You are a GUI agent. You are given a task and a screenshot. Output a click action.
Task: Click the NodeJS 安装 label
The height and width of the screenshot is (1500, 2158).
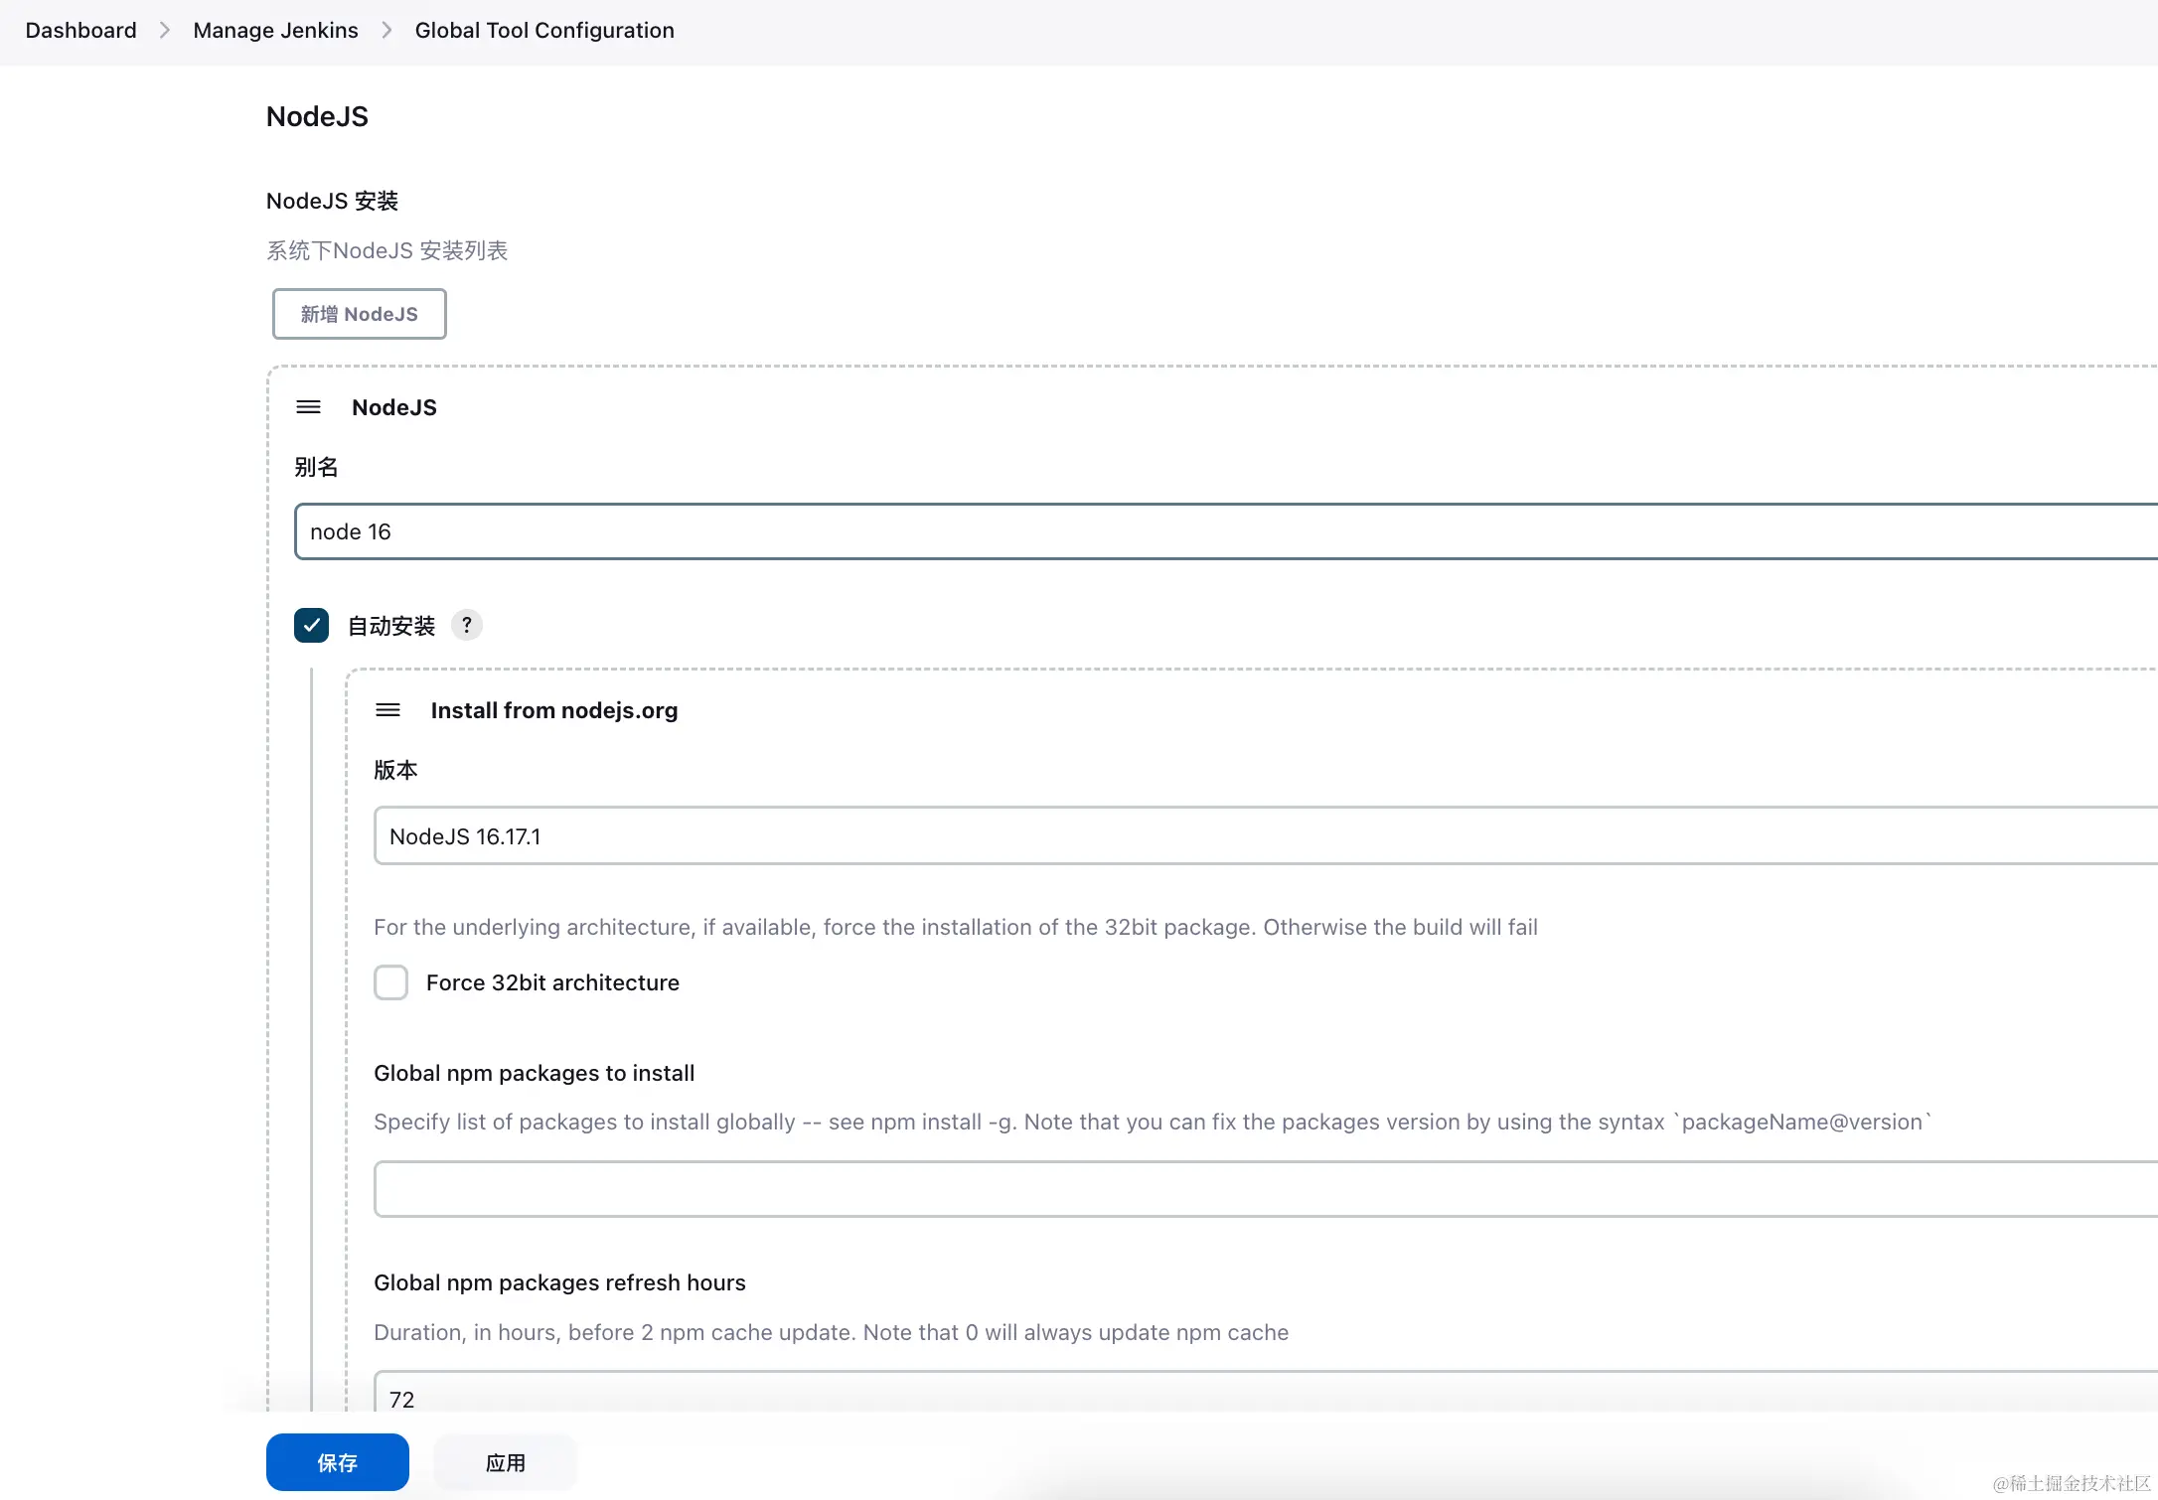click(x=332, y=202)
